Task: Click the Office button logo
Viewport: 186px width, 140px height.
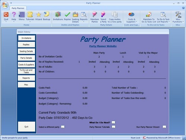Action: [5, 5]
